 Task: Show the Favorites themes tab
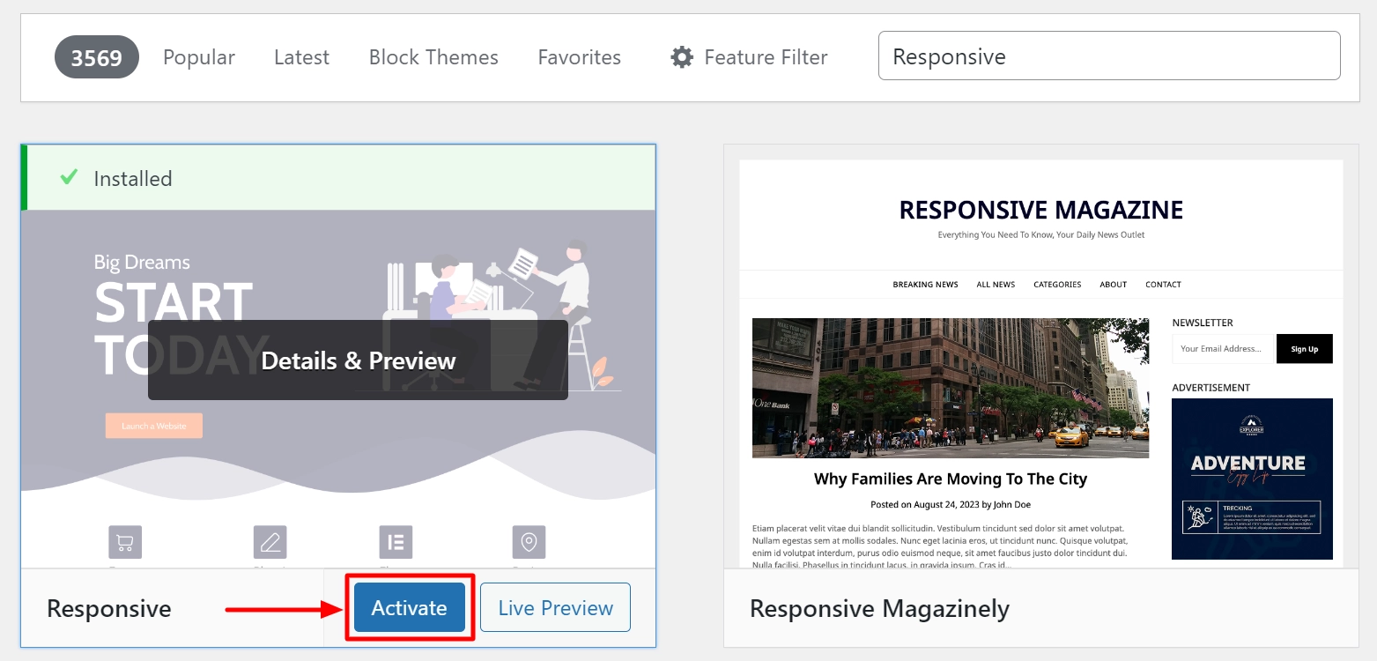[x=579, y=57]
